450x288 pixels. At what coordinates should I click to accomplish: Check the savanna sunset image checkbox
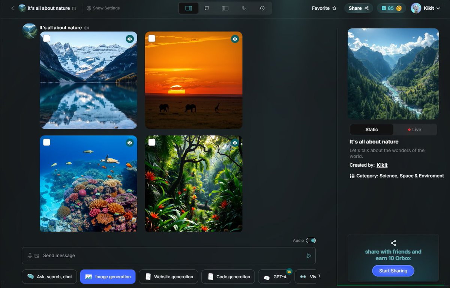click(152, 38)
